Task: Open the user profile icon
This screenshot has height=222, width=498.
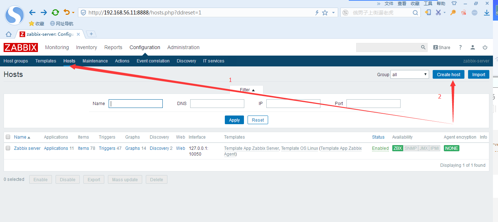Action: coord(473,47)
